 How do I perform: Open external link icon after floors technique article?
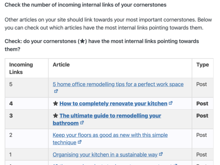(x=80, y=142)
